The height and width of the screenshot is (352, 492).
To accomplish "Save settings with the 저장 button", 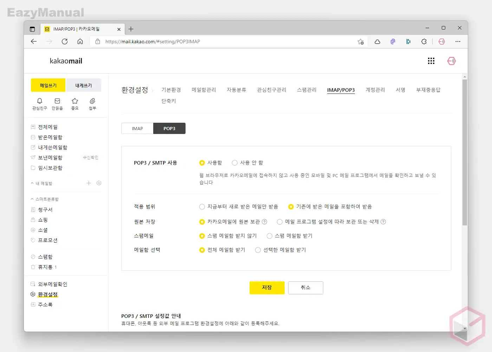I will coord(267,288).
